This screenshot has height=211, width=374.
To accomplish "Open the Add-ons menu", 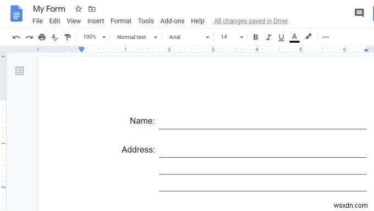I will click(172, 21).
